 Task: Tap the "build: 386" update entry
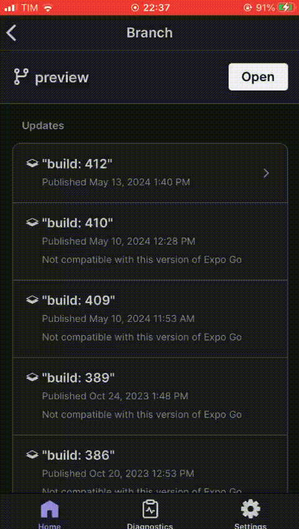coord(150,465)
